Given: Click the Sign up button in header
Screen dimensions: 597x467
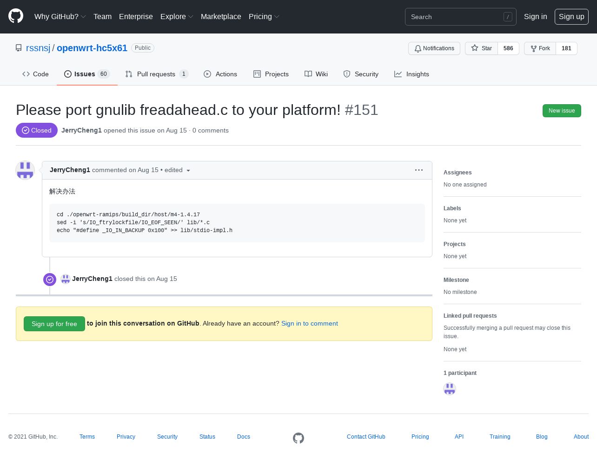Looking at the screenshot, I should click(571, 17).
